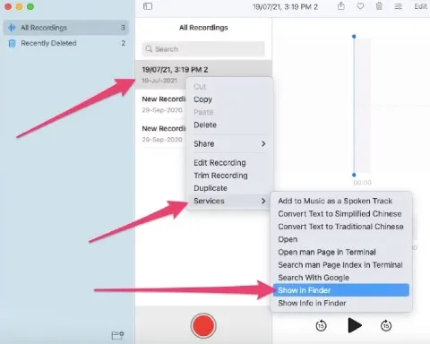Click the search magnifier icon
This screenshot has height=344, width=430.
[149, 48]
